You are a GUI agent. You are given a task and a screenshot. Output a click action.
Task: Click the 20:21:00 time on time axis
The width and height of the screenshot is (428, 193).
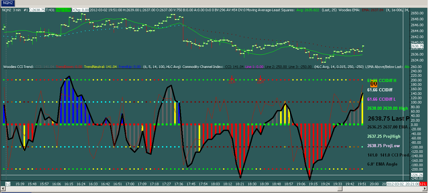(412, 184)
